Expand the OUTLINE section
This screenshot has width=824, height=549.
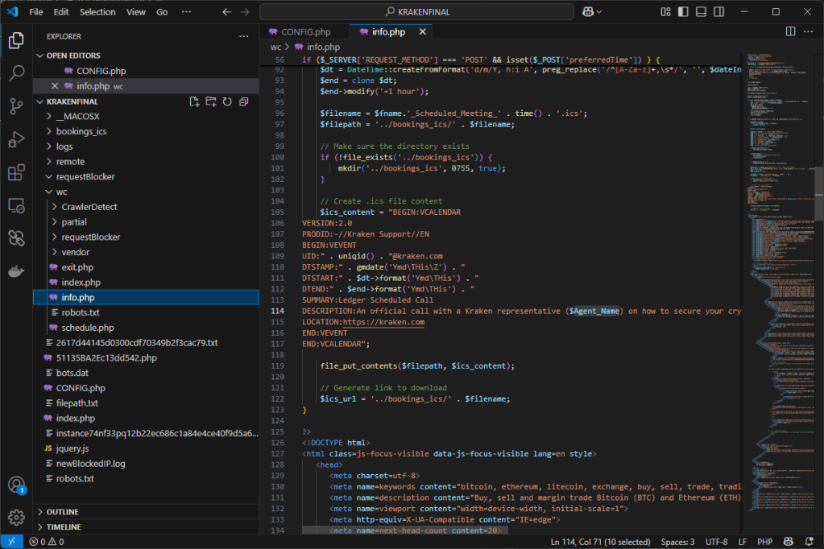point(62,512)
